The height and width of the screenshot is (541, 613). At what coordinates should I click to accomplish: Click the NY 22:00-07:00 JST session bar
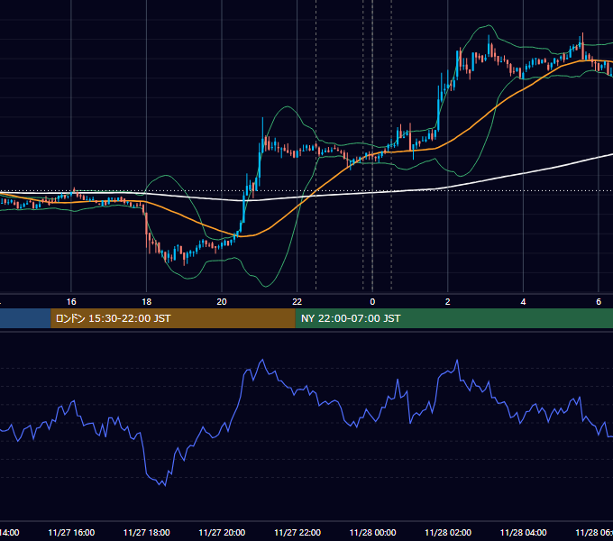click(x=453, y=318)
